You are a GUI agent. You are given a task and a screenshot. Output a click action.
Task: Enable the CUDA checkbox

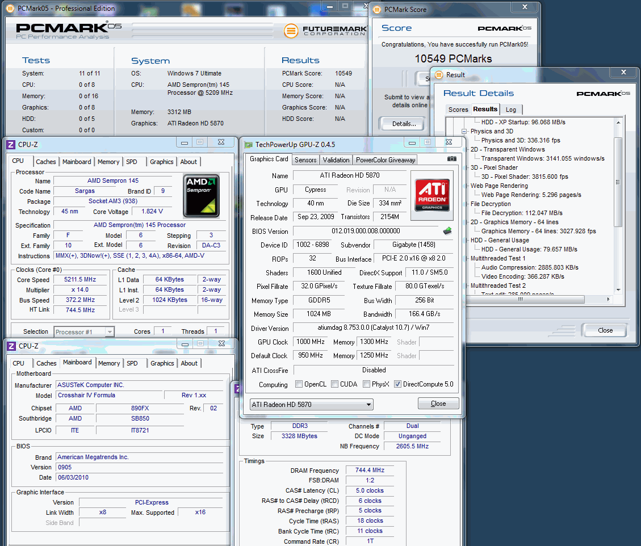335,384
